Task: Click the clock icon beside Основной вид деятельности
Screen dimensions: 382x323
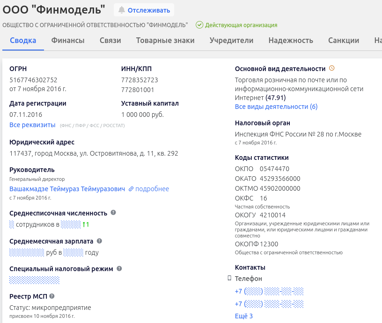Action: 332,68
